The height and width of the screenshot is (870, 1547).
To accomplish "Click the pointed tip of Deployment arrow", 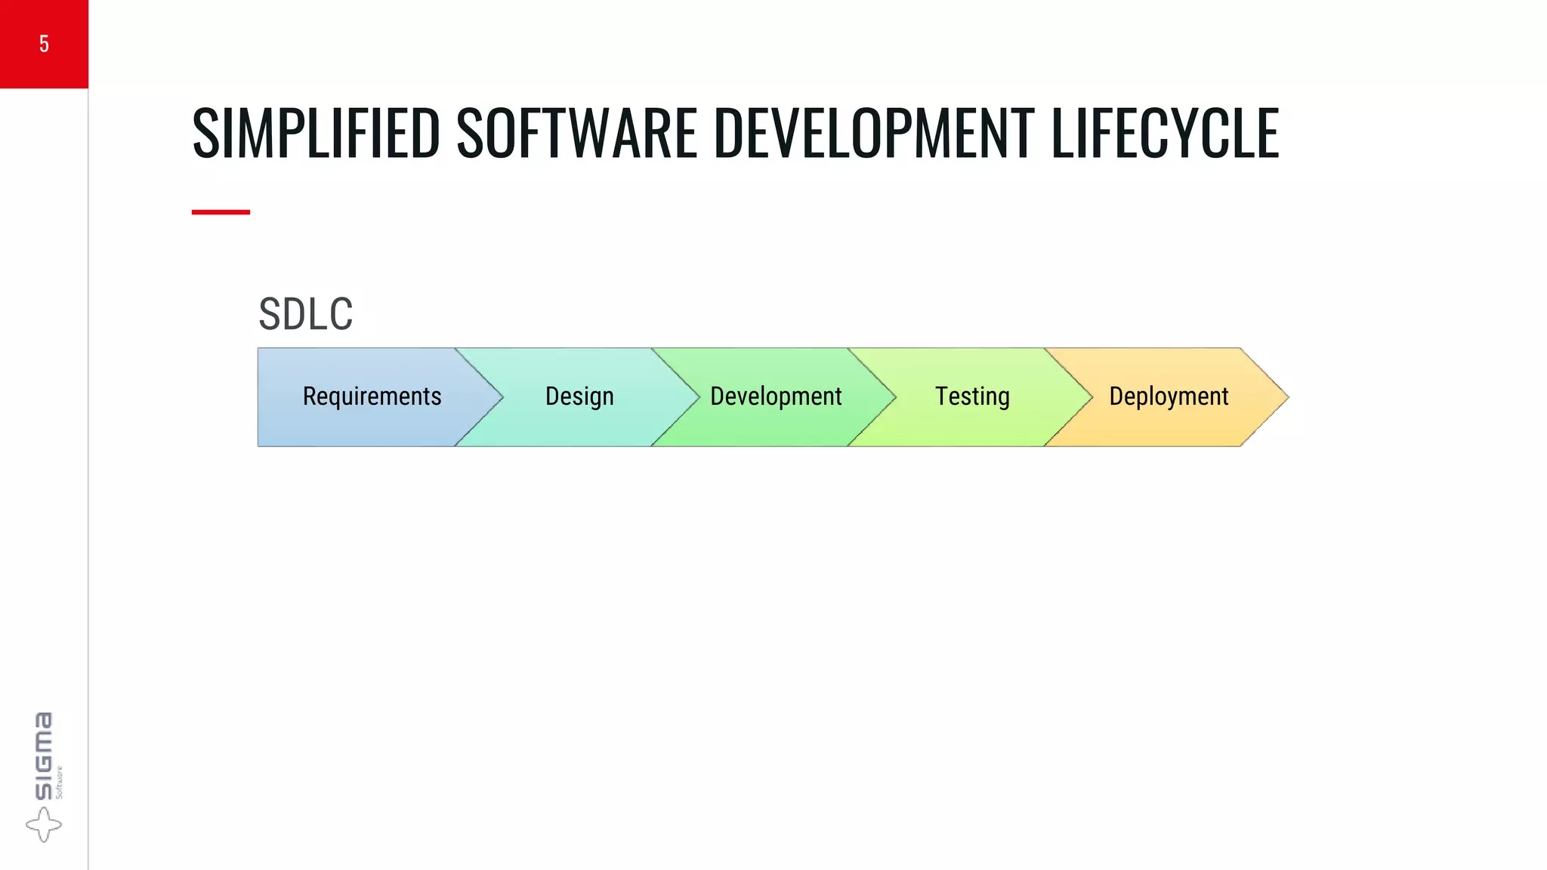I will tap(1282, 396).
